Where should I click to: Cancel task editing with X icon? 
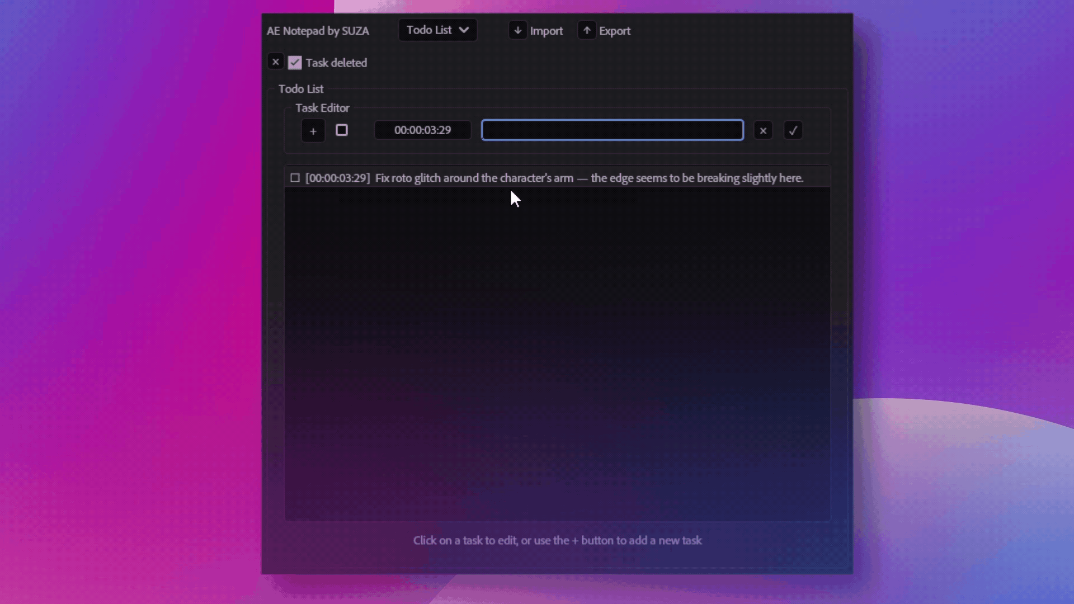[x=763, y=131]
